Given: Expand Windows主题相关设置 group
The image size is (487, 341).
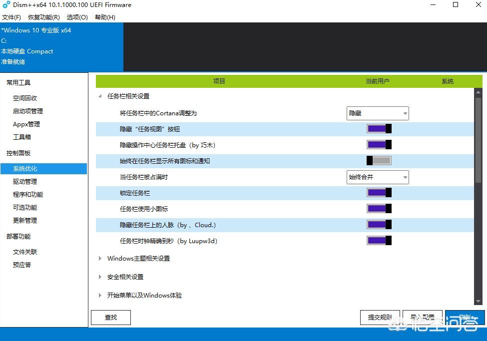Looking at the screenshot, I should click(100, 259).
